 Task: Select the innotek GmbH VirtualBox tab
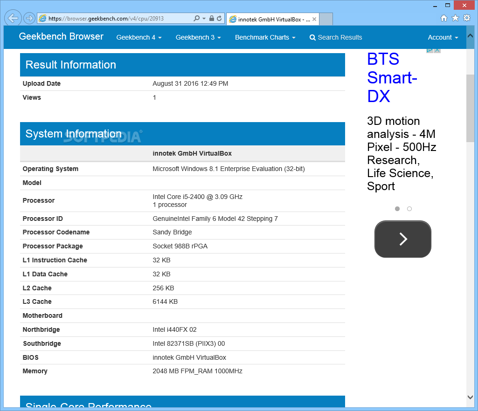(x=273, y=19)
